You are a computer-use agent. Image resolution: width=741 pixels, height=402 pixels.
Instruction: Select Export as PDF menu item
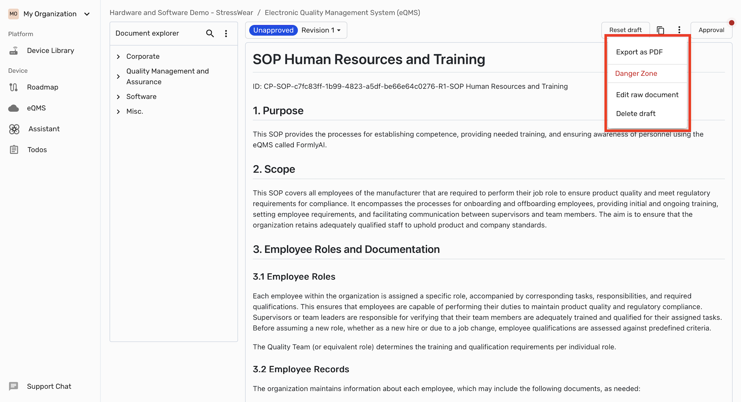pyautogui.click(x=639, y=52)
